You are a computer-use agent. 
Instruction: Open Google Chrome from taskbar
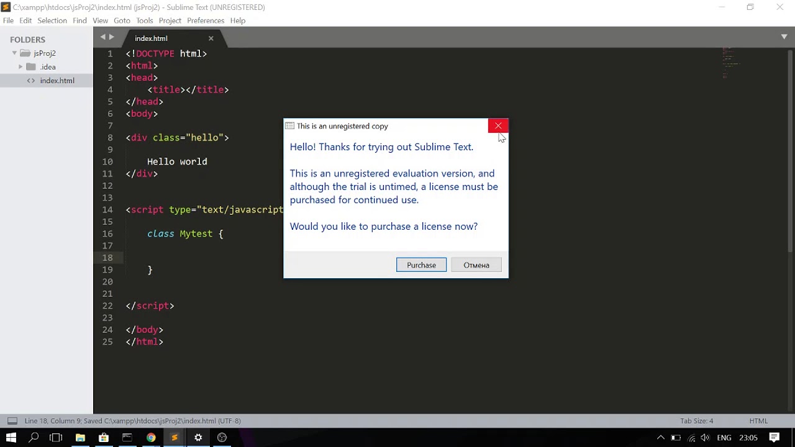click(151, 438)
